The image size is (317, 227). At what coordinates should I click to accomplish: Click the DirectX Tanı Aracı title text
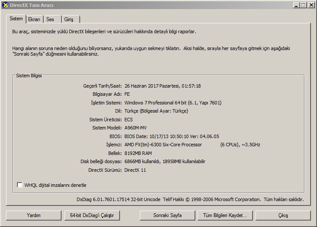32,5
